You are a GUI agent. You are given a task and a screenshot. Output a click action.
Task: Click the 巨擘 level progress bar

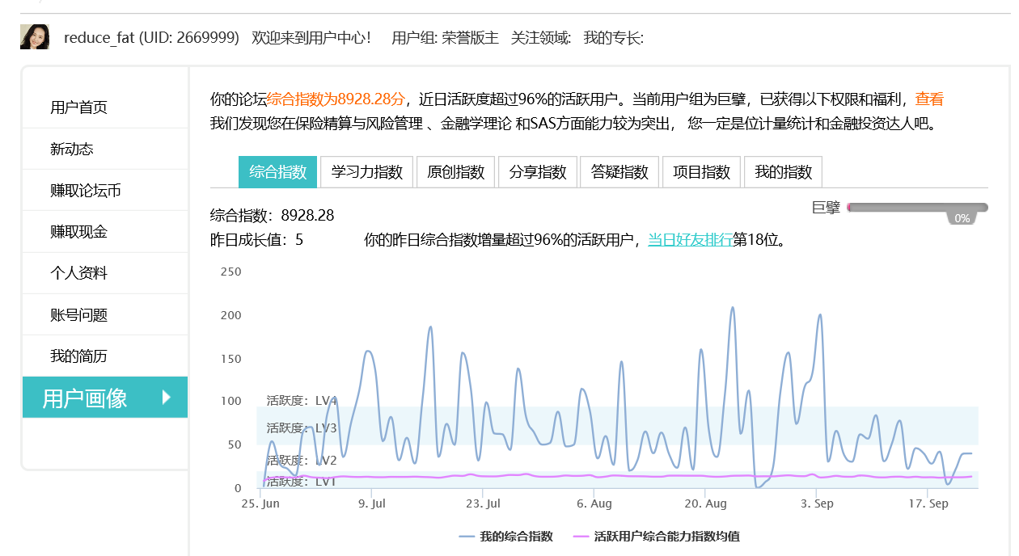coord(917,208)
